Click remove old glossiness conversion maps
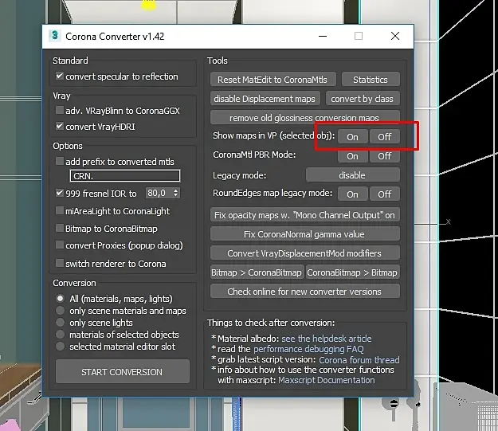Viewport: 498px width, 431px height. 304,118
